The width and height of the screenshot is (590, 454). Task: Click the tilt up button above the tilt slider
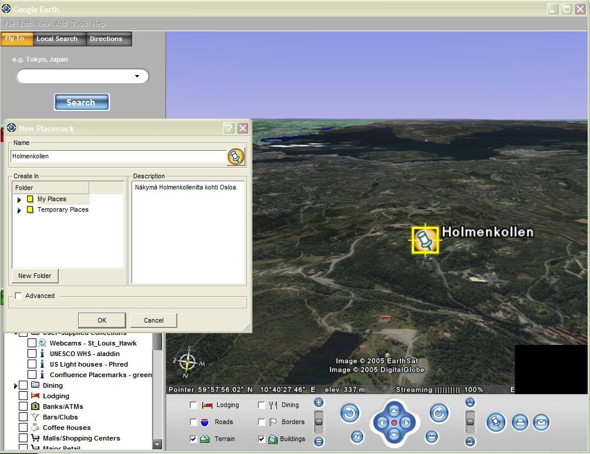470,402
